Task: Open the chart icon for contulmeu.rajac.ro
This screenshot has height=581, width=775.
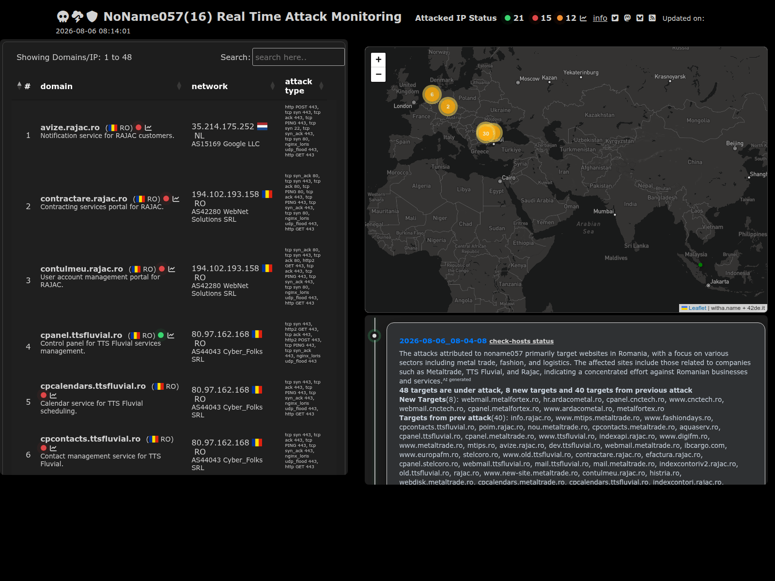Action: pos(171,269)
